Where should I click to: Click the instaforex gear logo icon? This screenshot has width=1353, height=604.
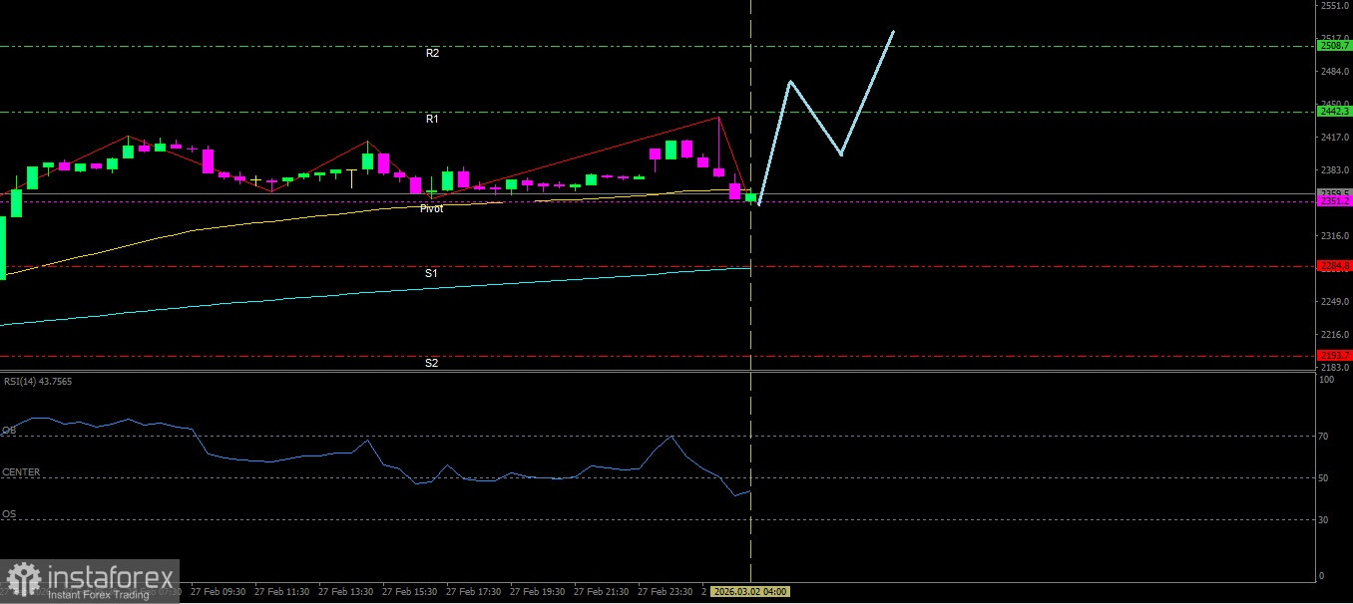(x=24, y=580)
